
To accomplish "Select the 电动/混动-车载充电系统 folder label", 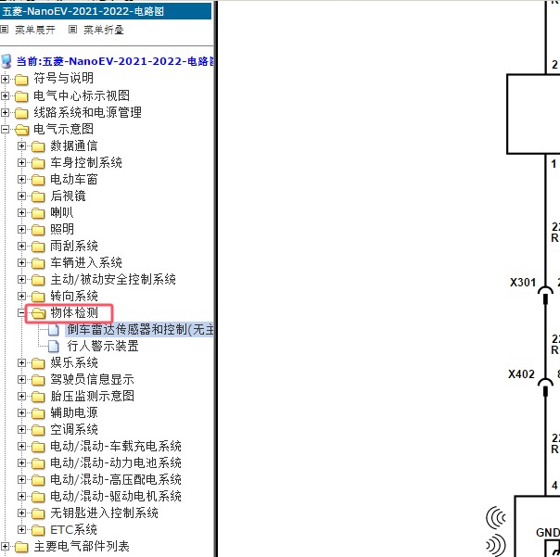I will pyautogui.click(x=116, y=447).
